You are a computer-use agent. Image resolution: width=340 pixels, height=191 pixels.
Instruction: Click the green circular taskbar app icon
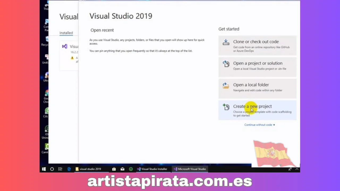131,169
